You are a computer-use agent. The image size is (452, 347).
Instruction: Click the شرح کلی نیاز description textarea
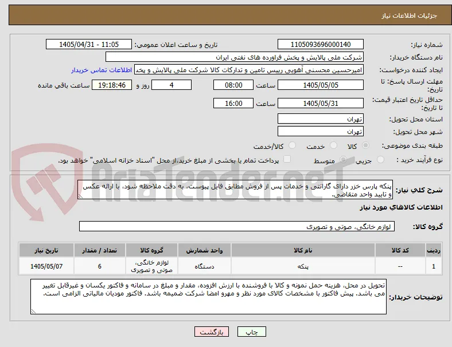[235, 190]
